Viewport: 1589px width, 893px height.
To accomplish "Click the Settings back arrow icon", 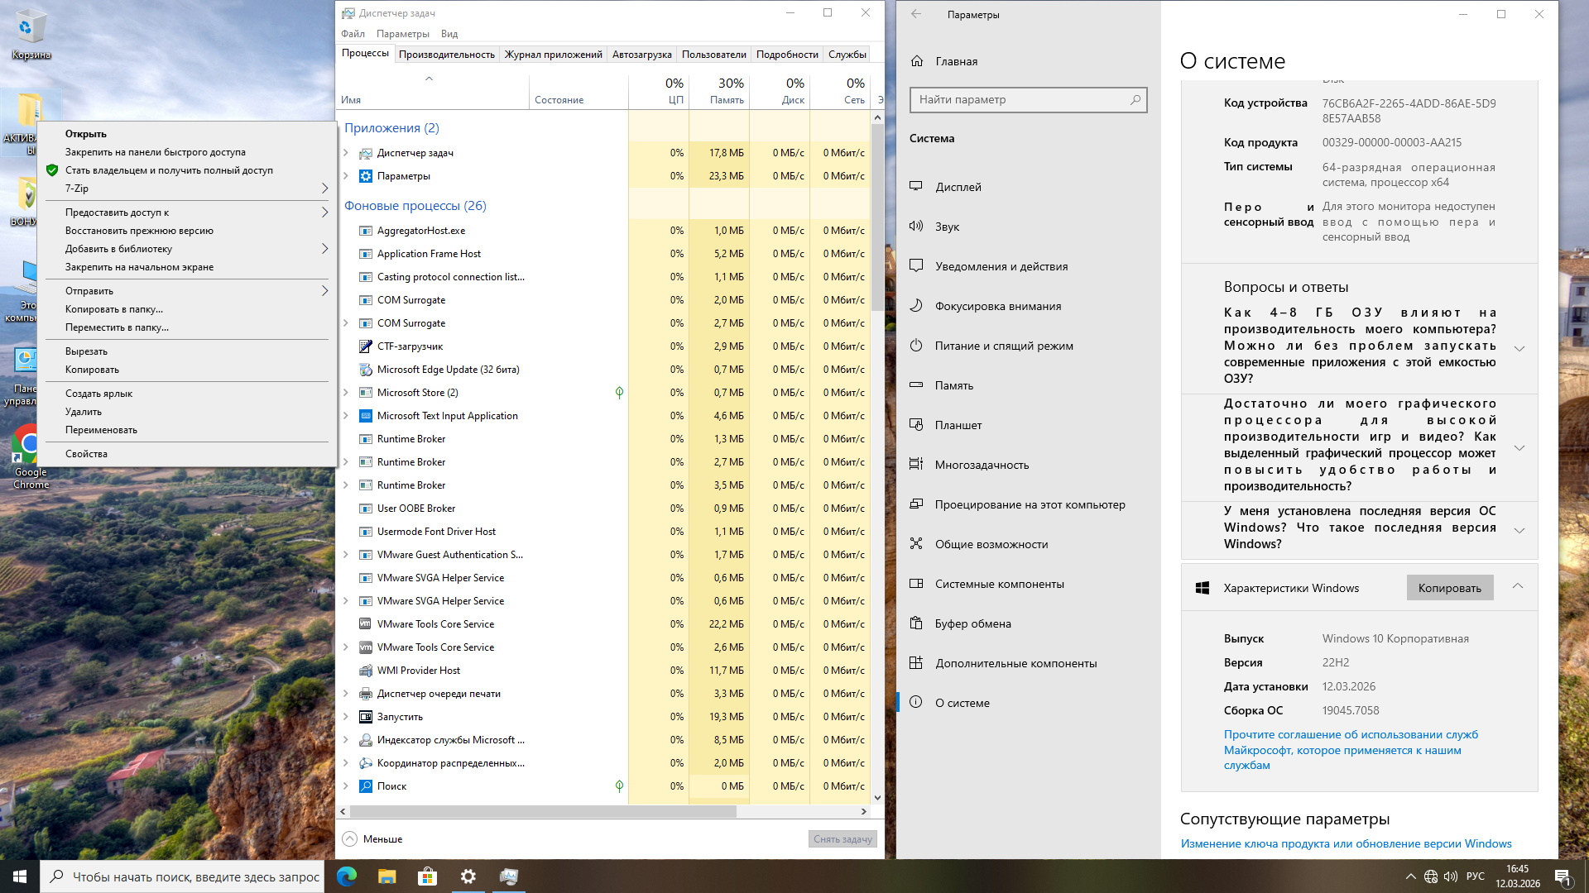I will 916,14.
